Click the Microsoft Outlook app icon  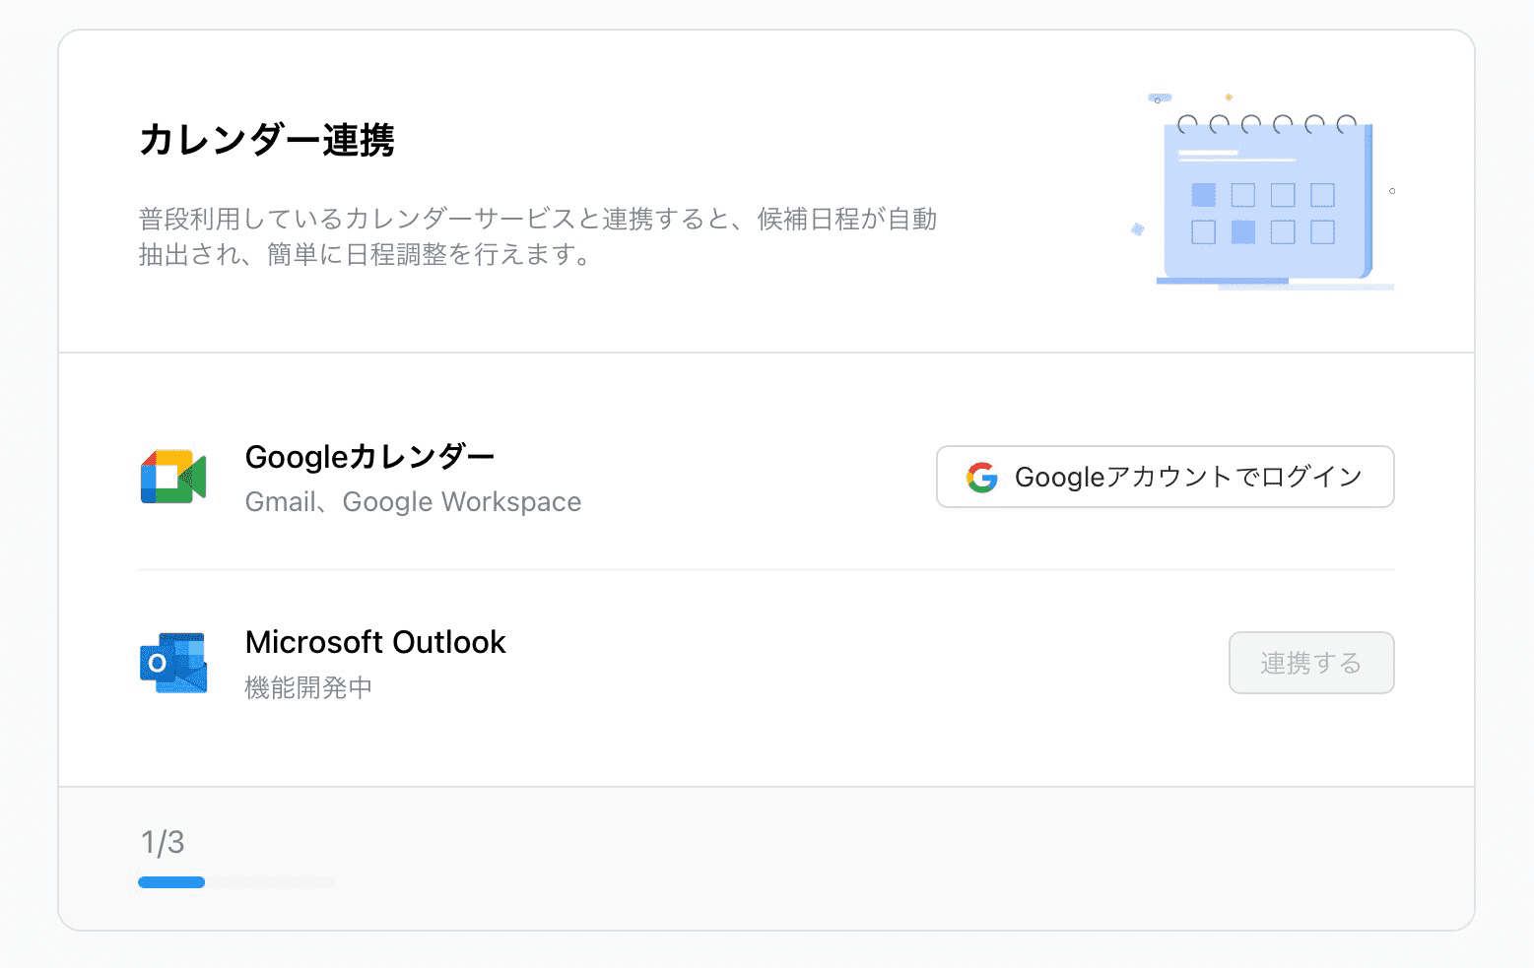[x=173, y=663]
